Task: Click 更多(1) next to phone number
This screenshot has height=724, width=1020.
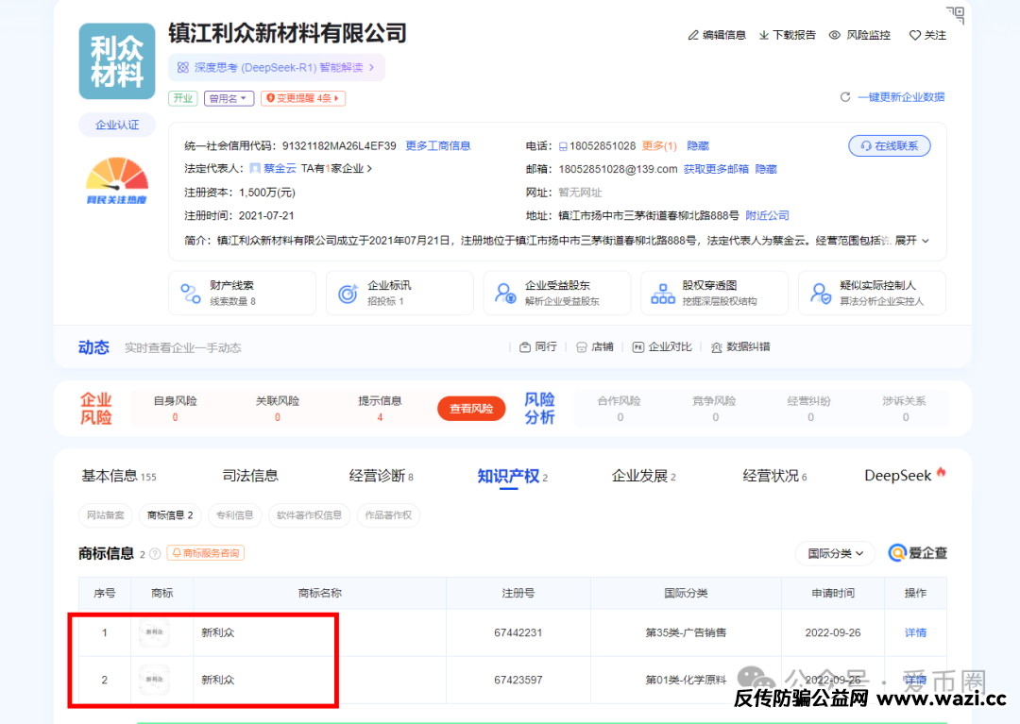Action: (x=659, y=145)
